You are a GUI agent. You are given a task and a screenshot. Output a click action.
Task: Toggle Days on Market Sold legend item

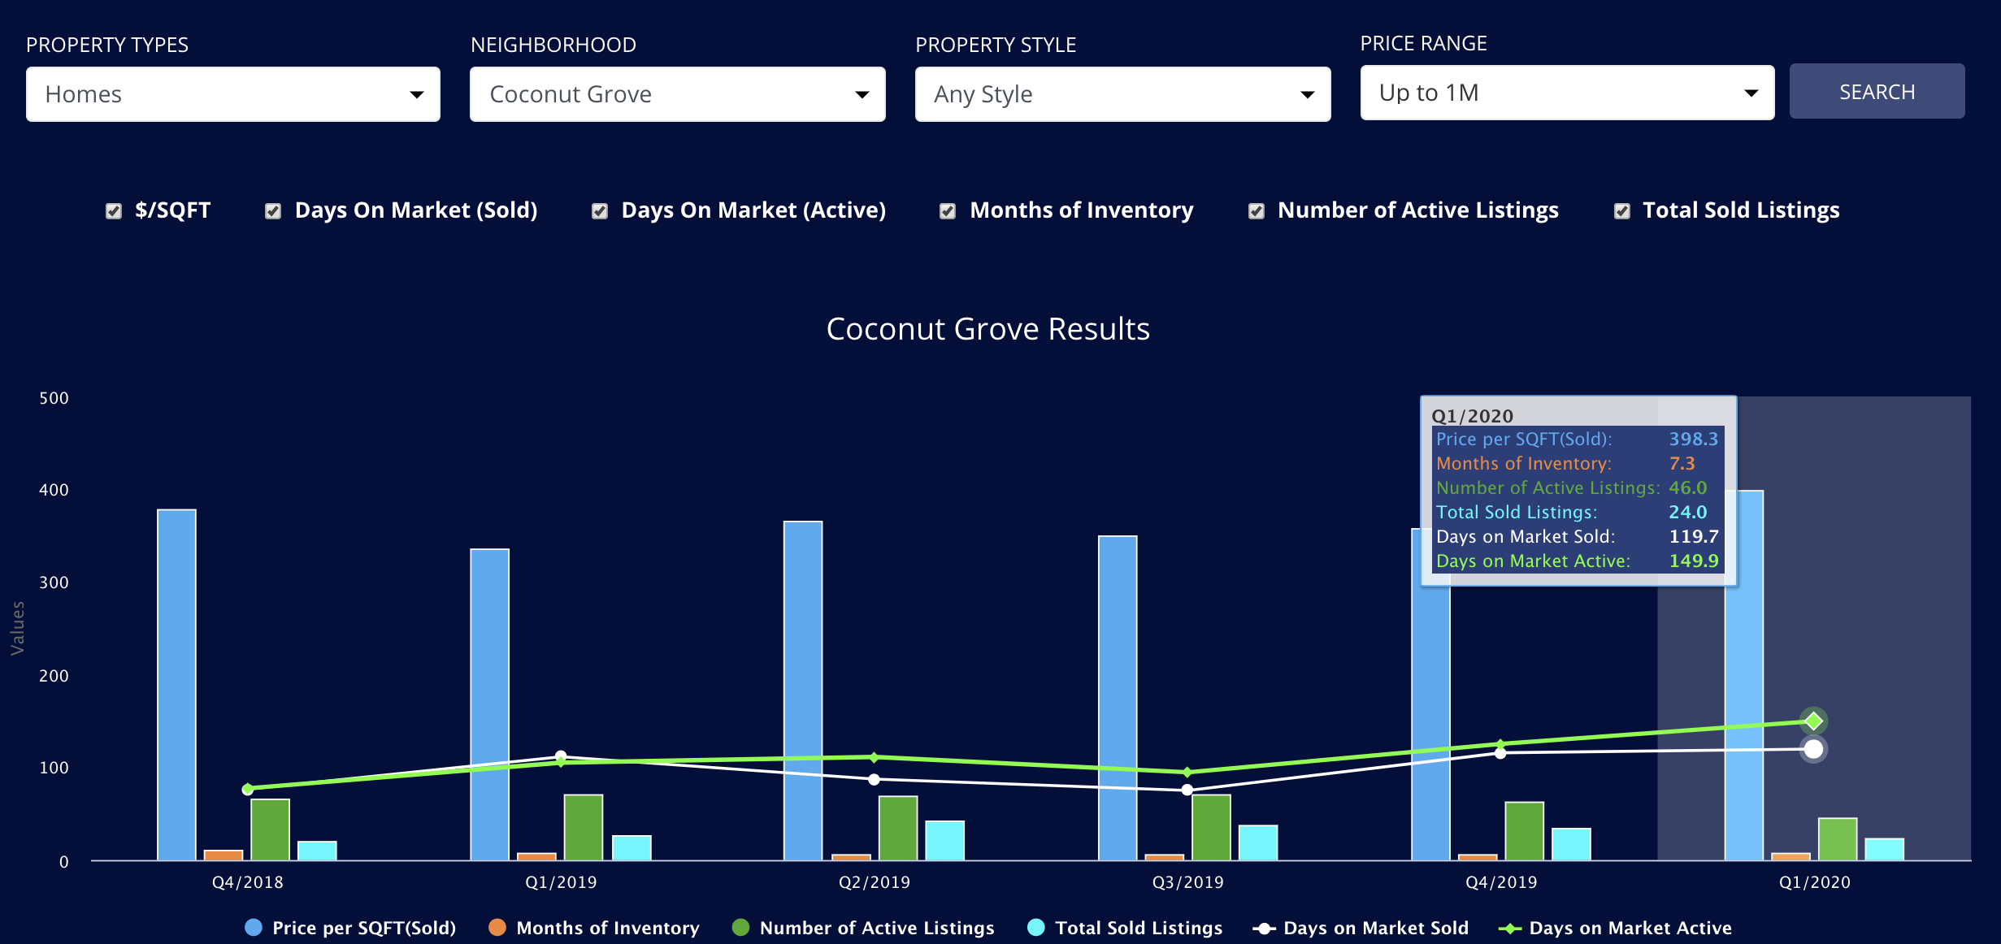[x=1361, y=928]
